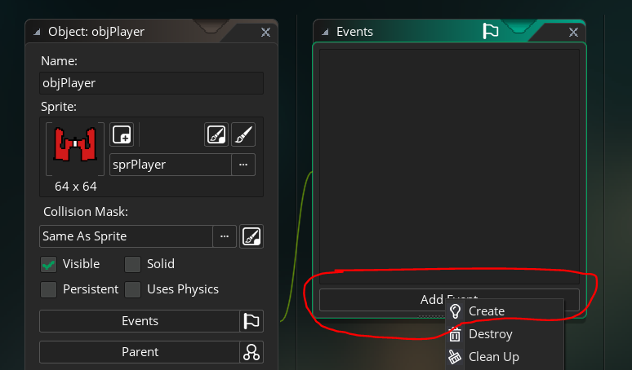This screenshot has height=370, width=632.
Task: Open the Edit Image brush icon
Action: [243, 134]
